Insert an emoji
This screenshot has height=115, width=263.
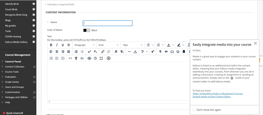(x=178, y=52)
